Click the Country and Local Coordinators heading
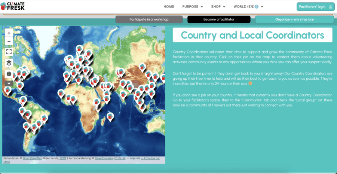The image size is (337, 174). (252, 35)
